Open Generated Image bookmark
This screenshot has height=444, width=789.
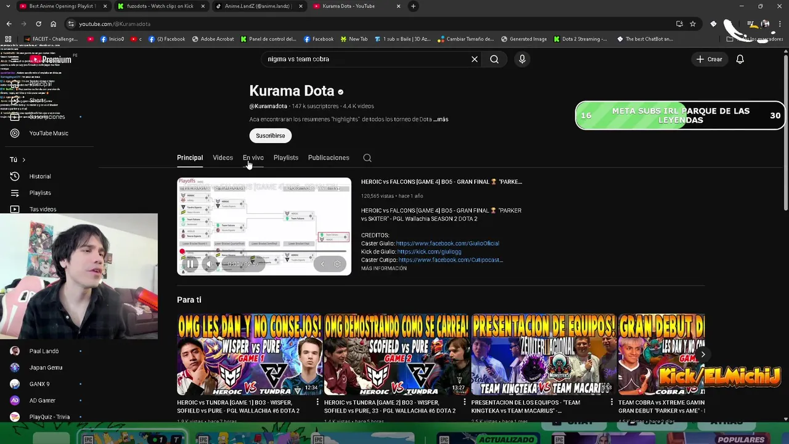tap(523, 39)
